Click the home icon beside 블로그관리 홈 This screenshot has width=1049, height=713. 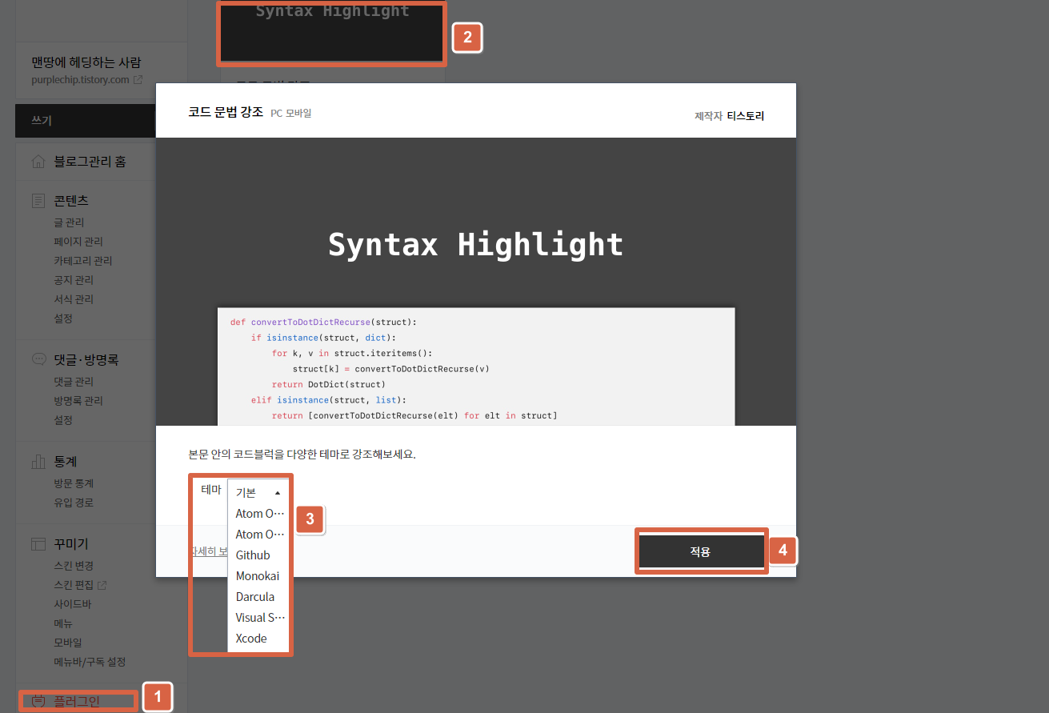(x=38, y=162)
